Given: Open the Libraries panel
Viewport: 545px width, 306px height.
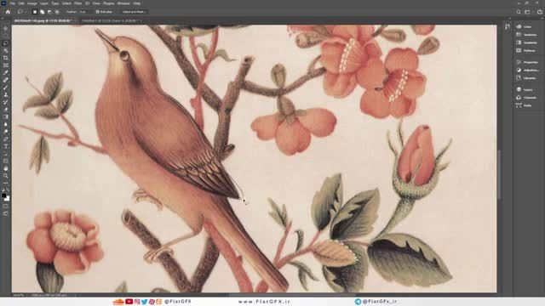Looking at the screenshot, I should [x=526, y=78].
